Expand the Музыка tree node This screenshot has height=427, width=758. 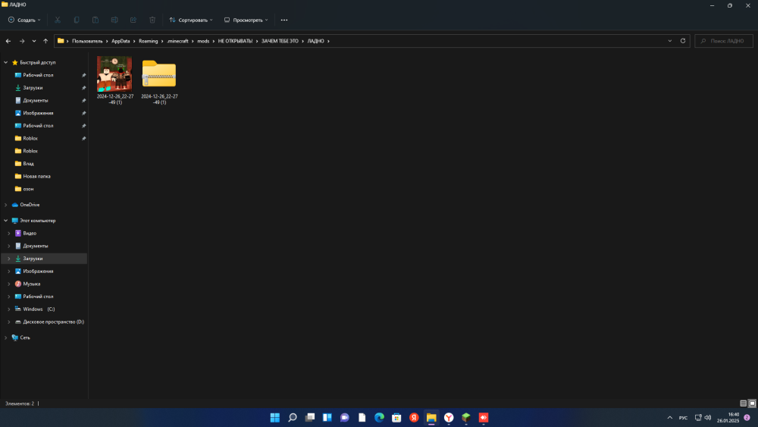[x=8, y=284]
